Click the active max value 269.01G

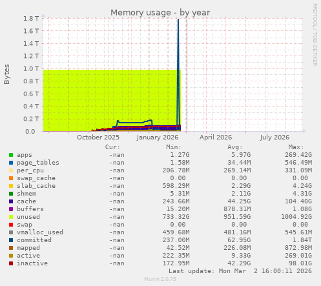pyautogui.click(x=298, y=256)
